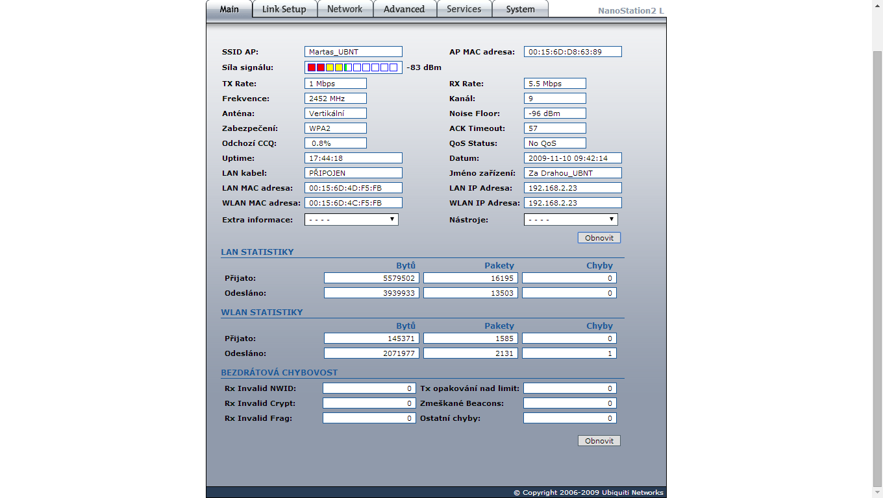Screen dimensions: 883x498
Task: Expand the Extra informace dropdown
Action: click(x=351, y=220)
